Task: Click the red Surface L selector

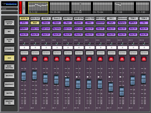Action: point(20,8)
